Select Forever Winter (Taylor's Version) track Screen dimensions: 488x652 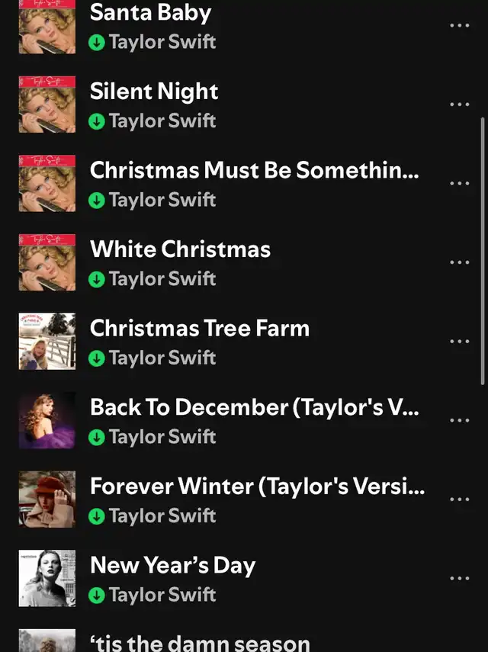click(x=257, y=487)
